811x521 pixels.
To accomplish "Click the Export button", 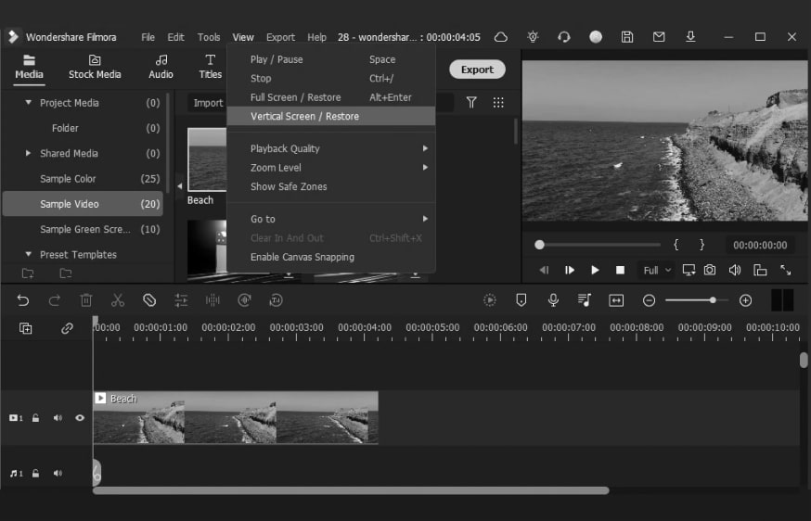I will click(477, 70).
